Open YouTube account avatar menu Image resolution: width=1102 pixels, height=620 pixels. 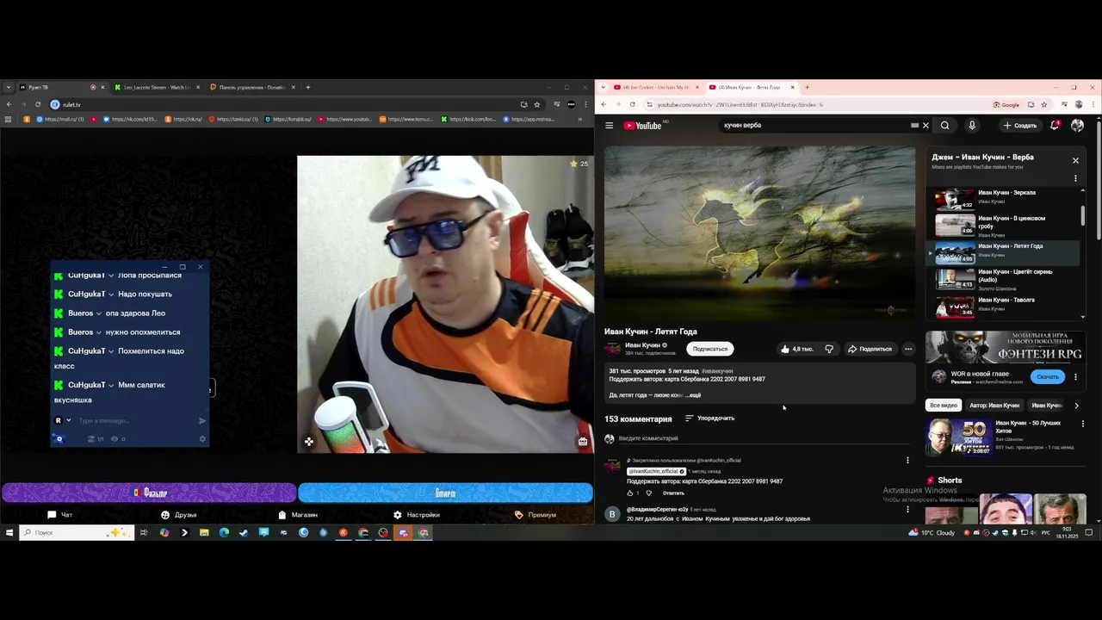click(1077, 126)
